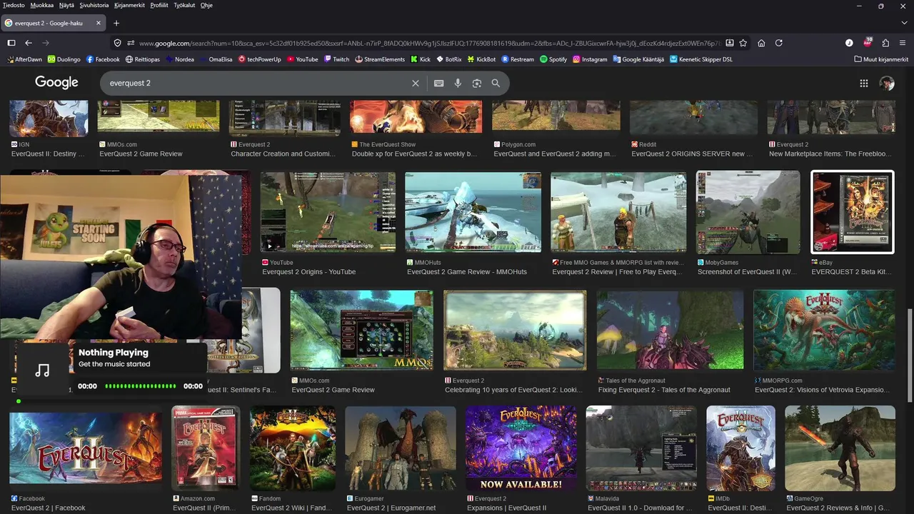This screenshot has height=514, width=914.
Task: Open 'EverQuest 2 | Eurogamer.net' link
Action: pos(391,508)
